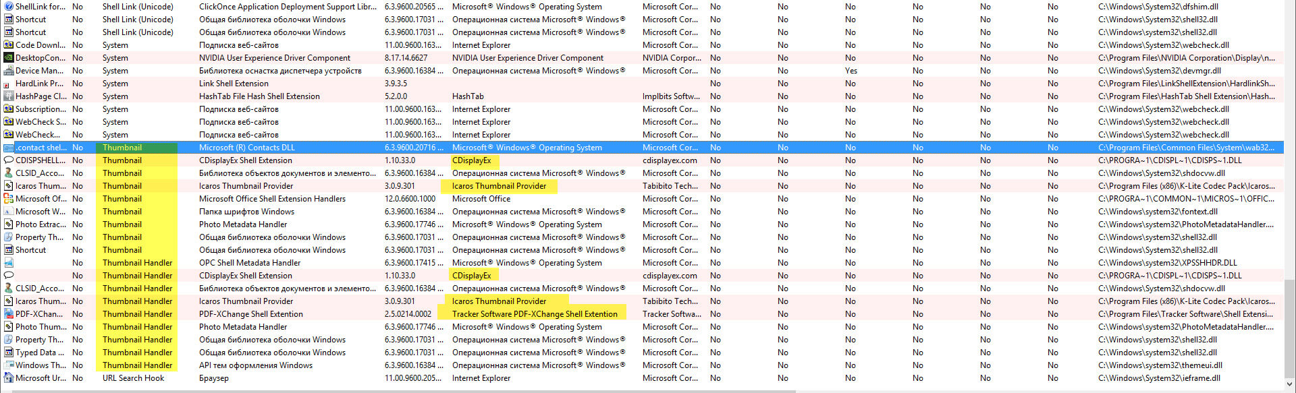Viewport: 1296px width, 393px height.
Task: Select 'ClickOnce Application Deployment Support Libr...' description
Action: (x=288, y=7)
